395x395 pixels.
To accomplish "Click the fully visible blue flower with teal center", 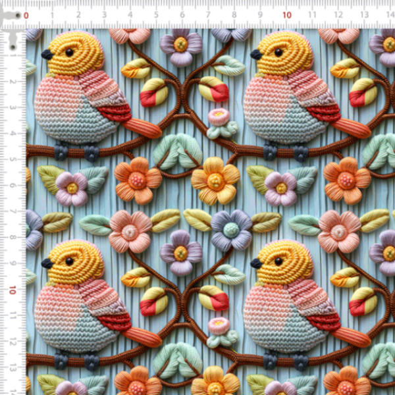I will coord(230,230).
